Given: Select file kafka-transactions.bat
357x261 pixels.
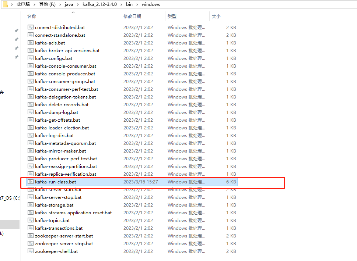Looking at the screenshot, I should click(59, 228).
